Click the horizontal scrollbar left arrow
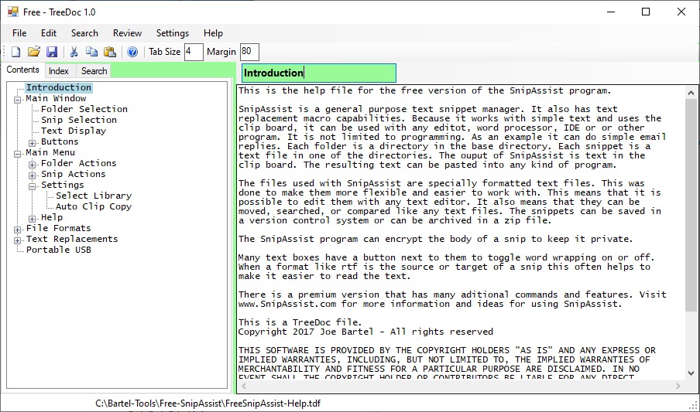700x412 pixels. pos(244,386)
